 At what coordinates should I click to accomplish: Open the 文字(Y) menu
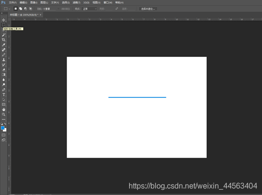55,2
